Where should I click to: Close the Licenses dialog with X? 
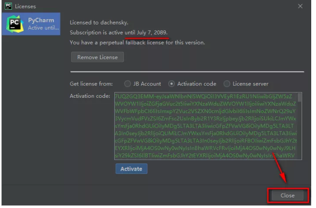point(301,6)
